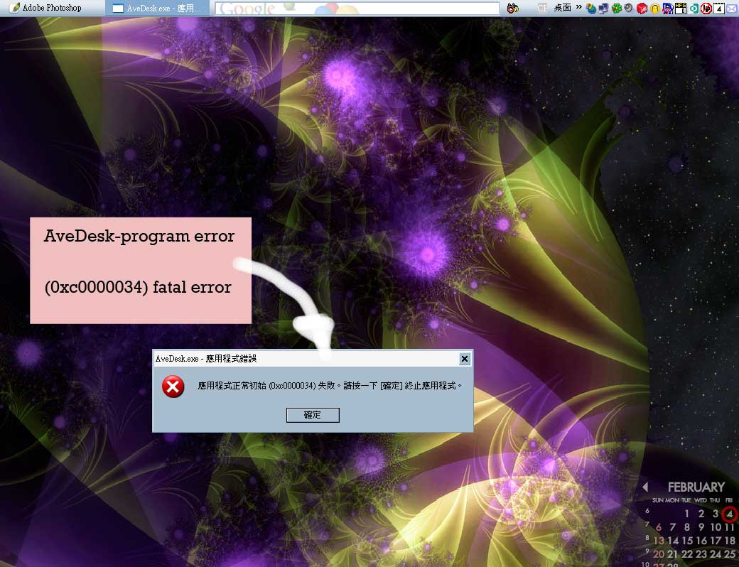
Task: Select date 14 on the calendar widget
Action: point(673,541)
